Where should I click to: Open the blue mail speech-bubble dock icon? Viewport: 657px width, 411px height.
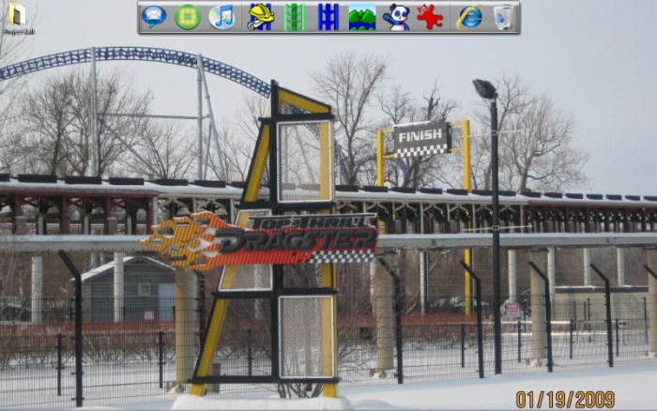(x=154, y=17)
